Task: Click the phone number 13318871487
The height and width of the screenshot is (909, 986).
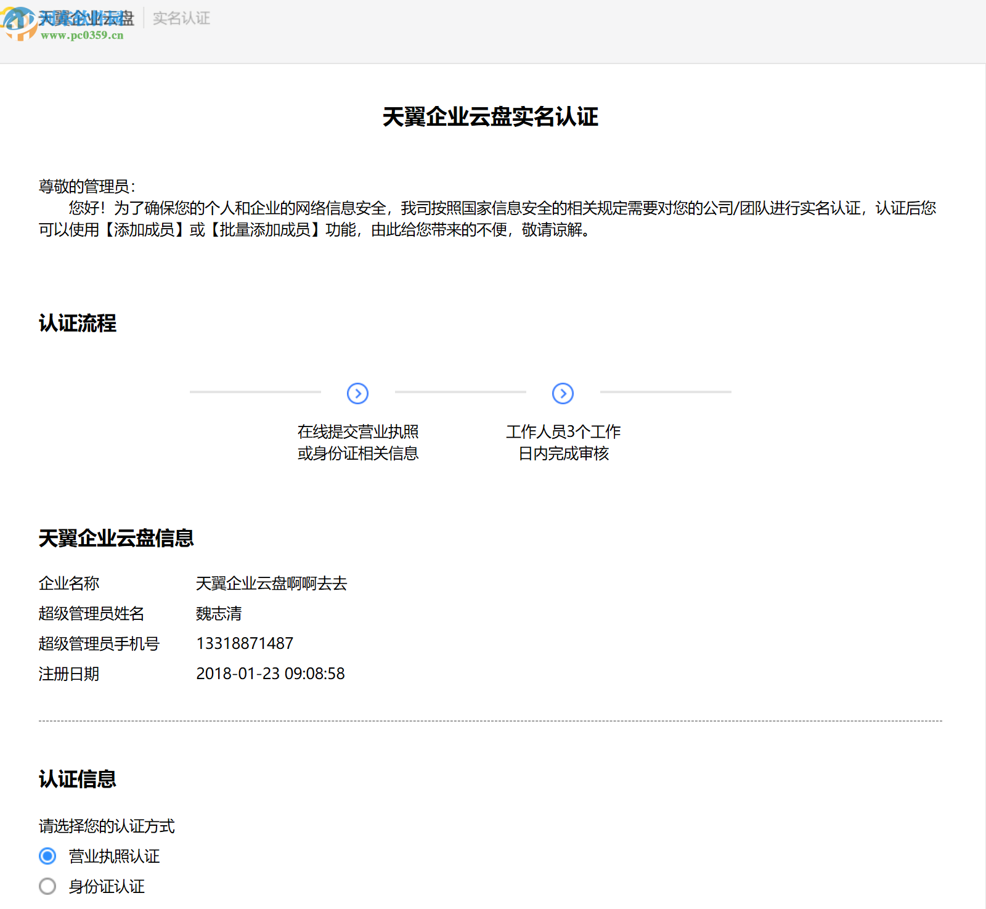Action: [244, 643]
